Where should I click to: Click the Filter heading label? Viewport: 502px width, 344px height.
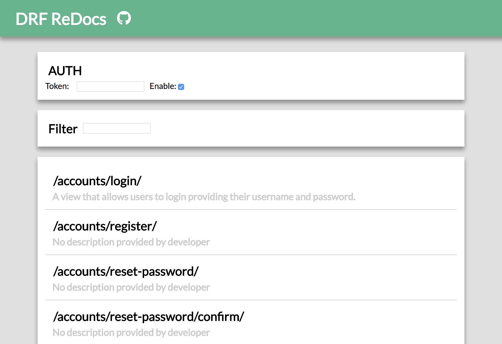[63, 129]
